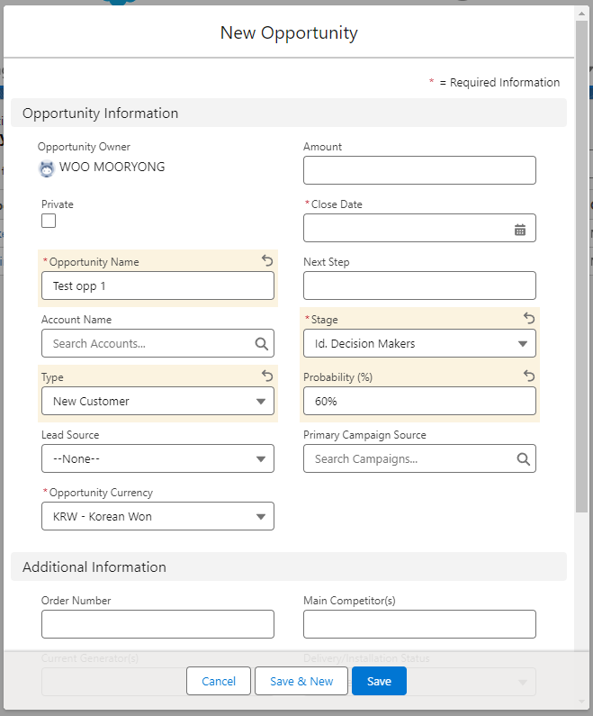Click the Order Number input box
The height and width of the screenshot is (716, 593).
(x=157, y=624)
